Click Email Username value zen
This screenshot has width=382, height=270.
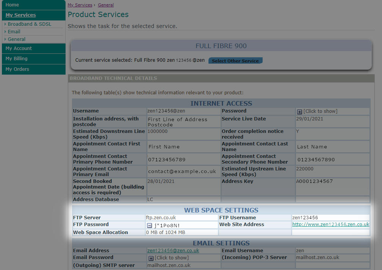click(x=300, y=251)
